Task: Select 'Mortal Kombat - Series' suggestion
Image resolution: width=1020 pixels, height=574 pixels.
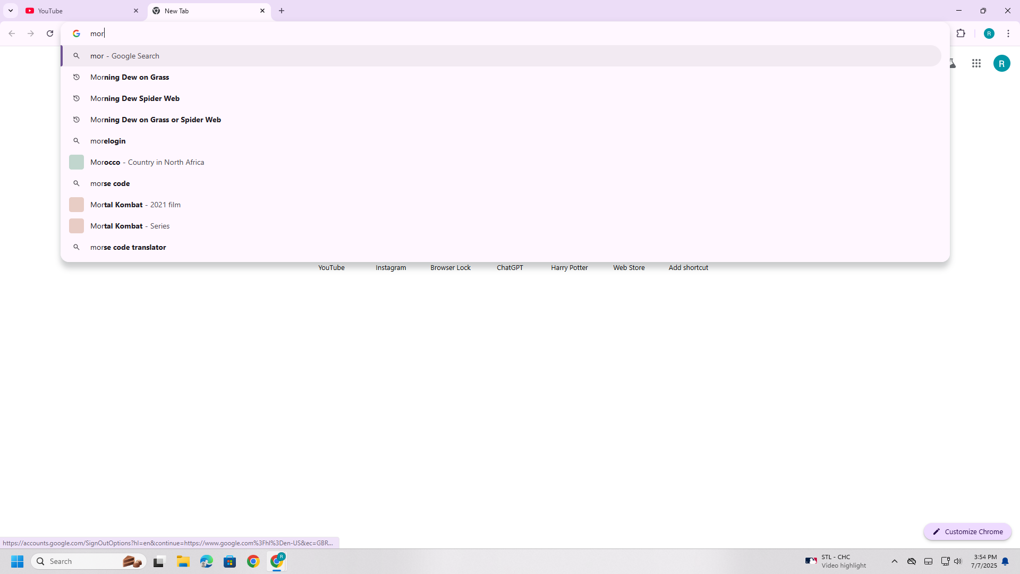Action: [x=501, y=226]
